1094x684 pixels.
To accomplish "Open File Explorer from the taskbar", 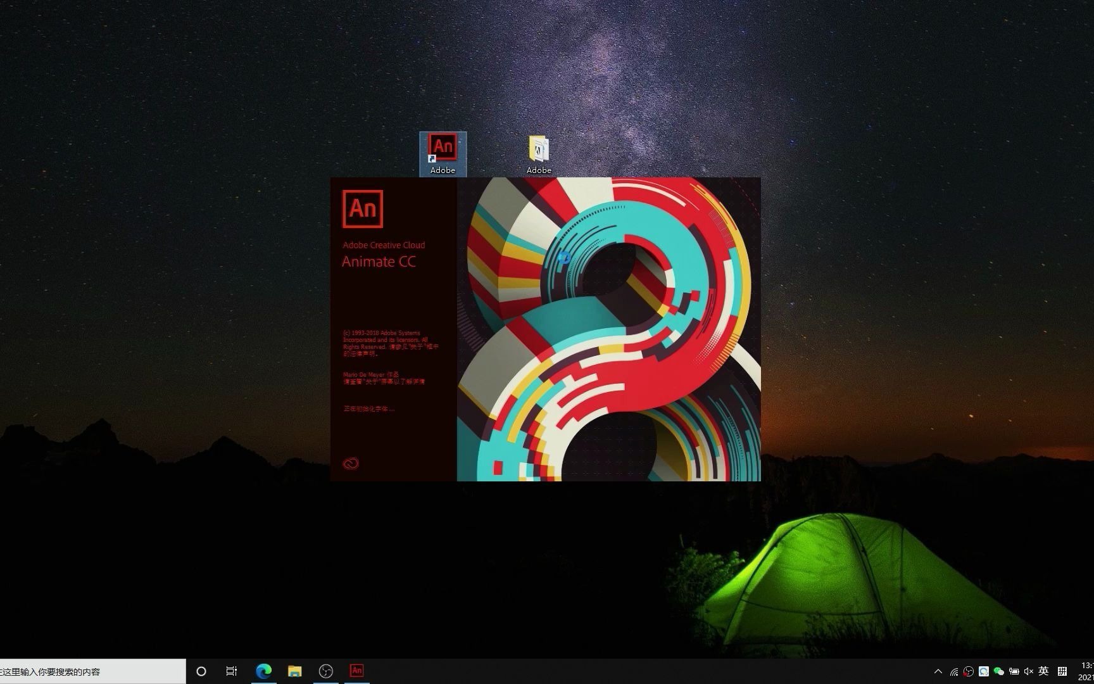I will [x=294, y=671].
